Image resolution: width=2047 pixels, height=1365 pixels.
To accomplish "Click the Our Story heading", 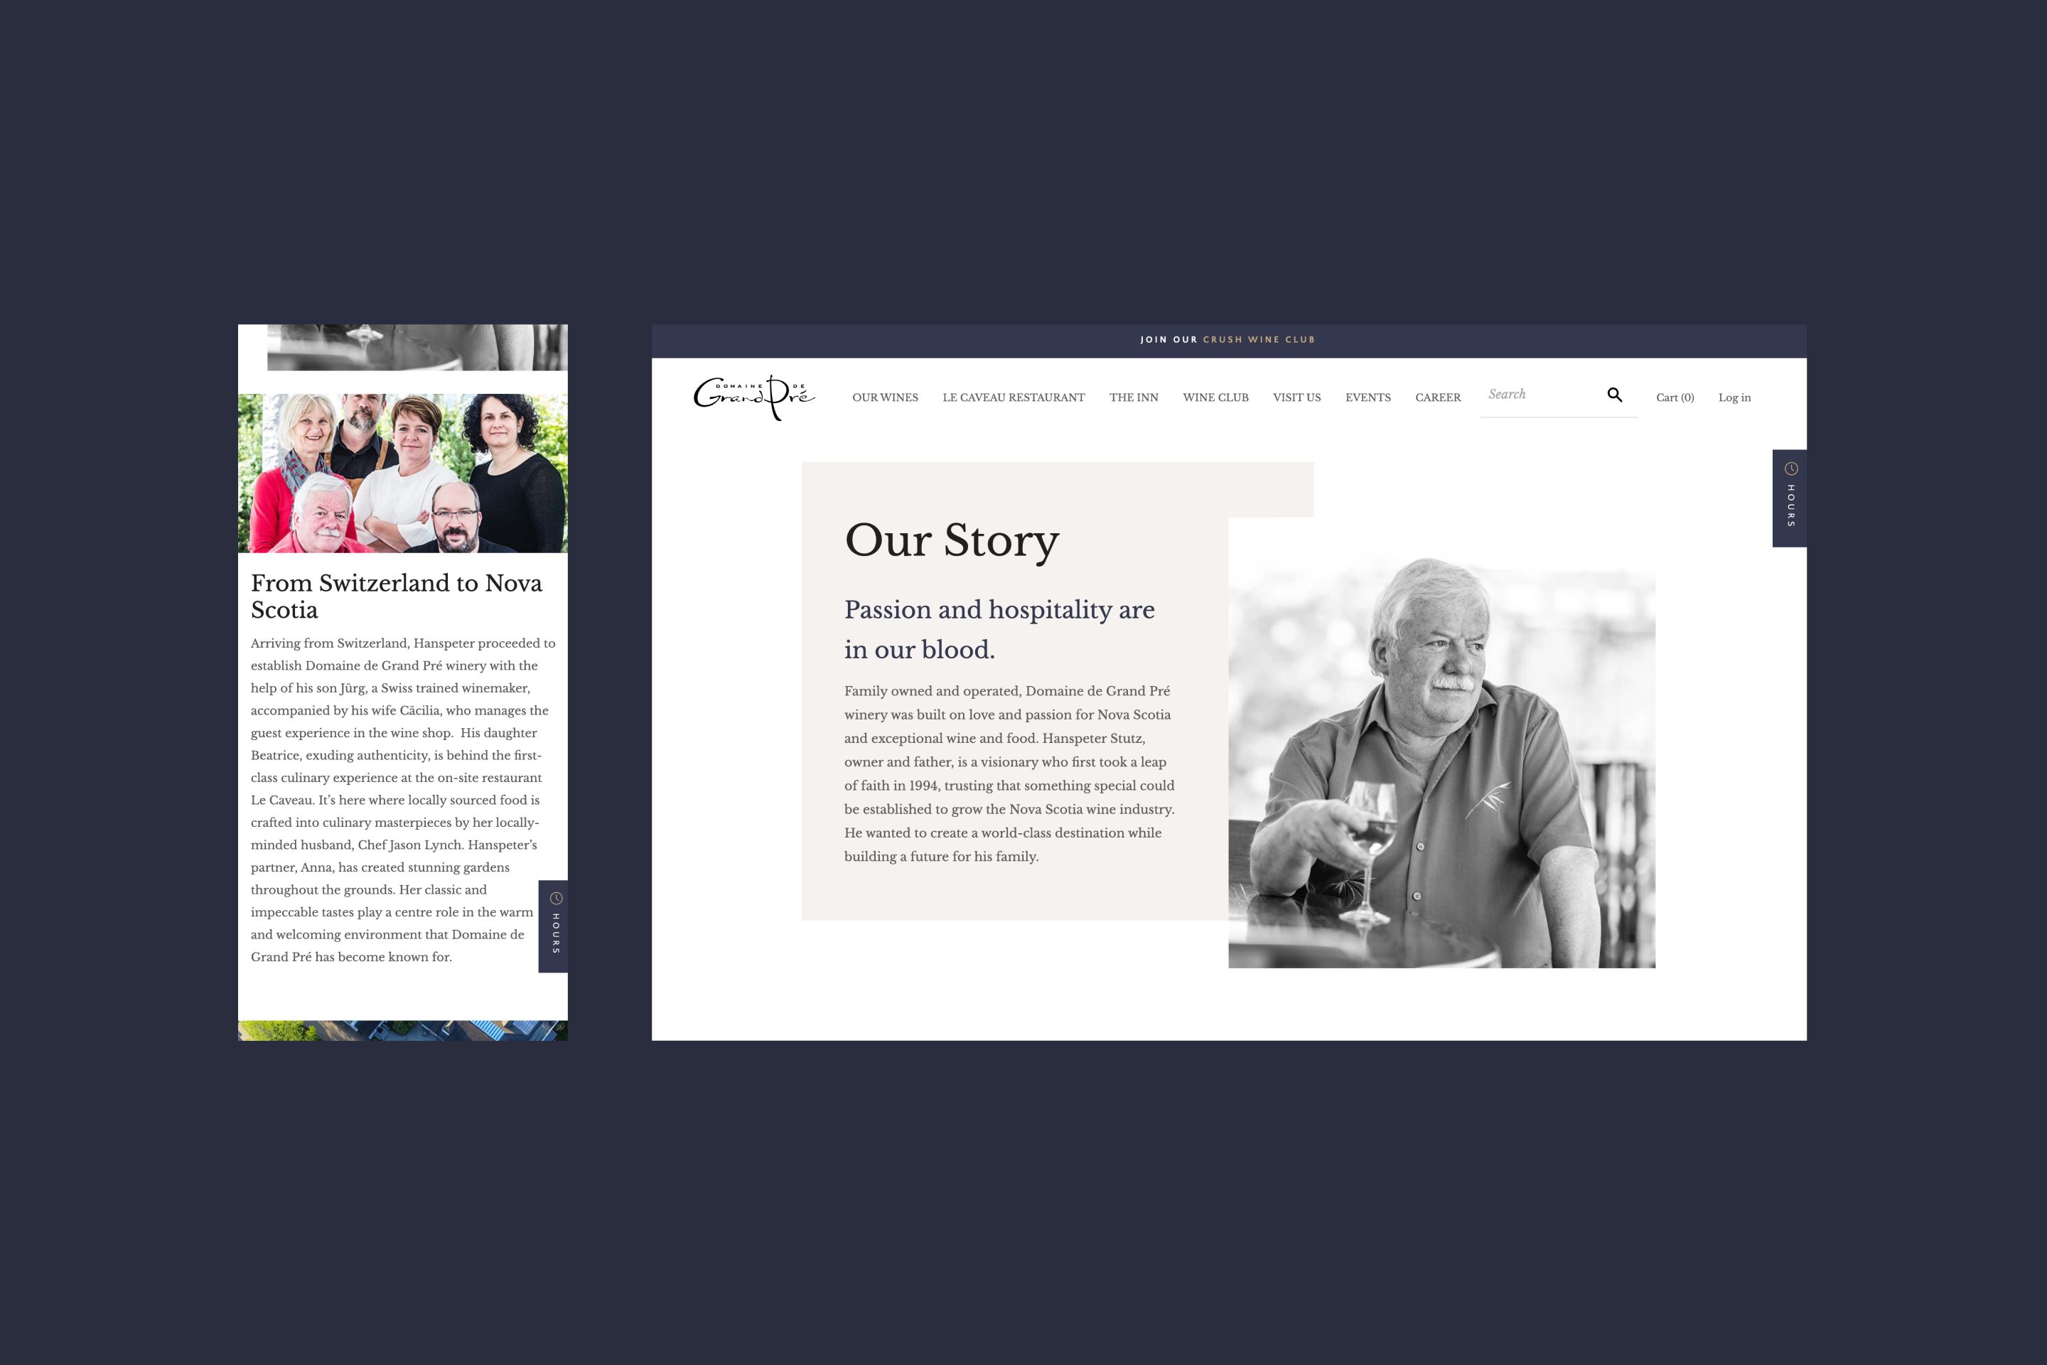I will [952, 540].
